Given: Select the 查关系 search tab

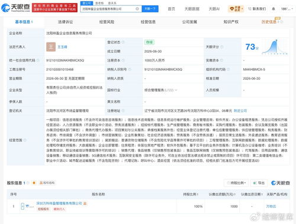Looking at the screenshot, I should 112,3.
